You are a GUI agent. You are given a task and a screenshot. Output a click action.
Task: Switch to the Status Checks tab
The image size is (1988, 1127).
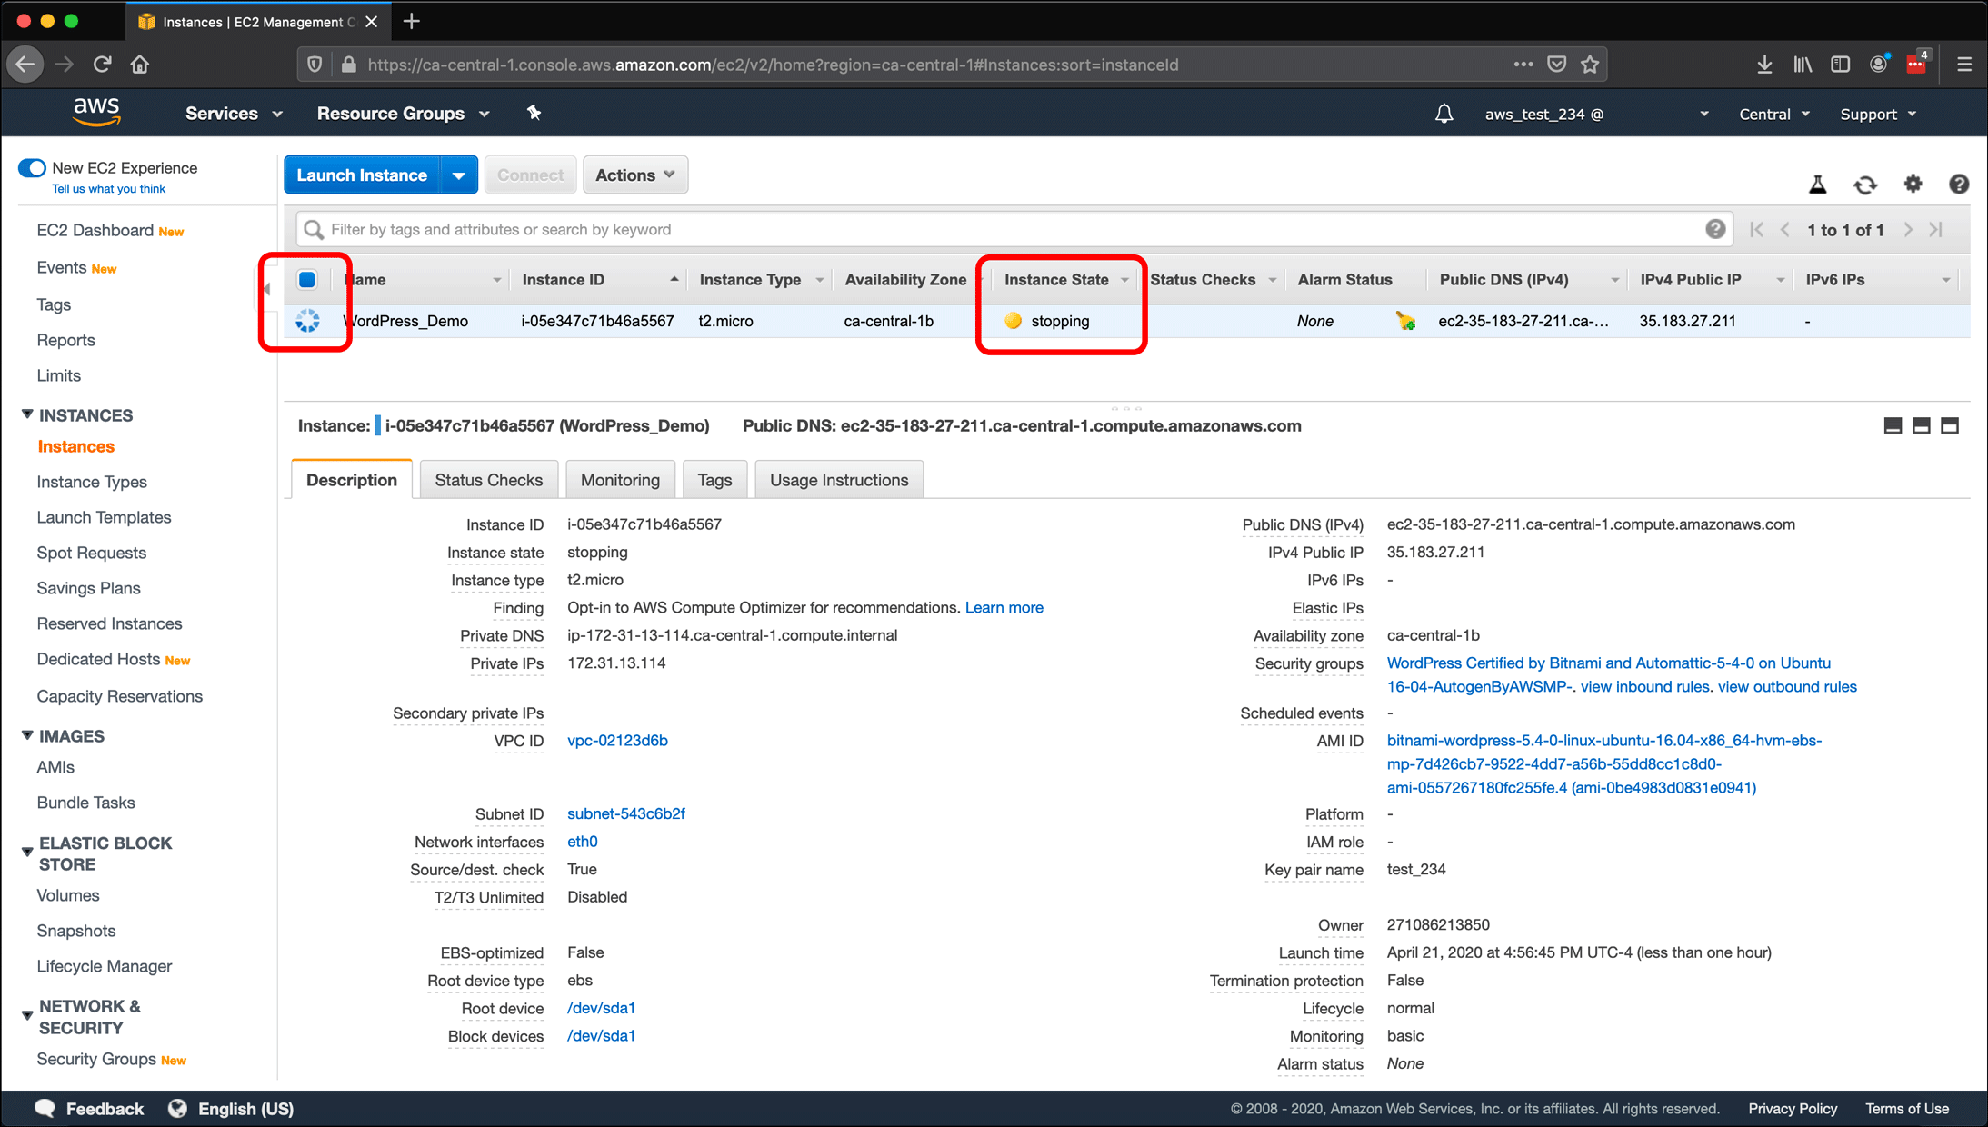click(x=488, y=480)
